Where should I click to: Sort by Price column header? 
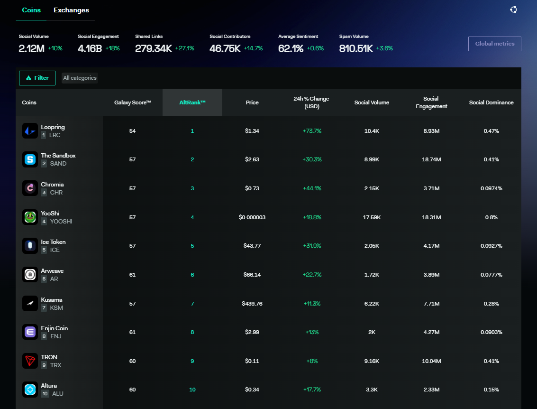coord(252,102)
